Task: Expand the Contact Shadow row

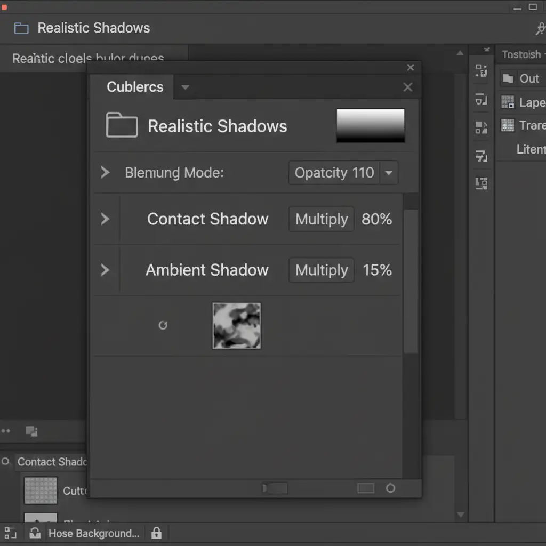Action: (105, 219)
